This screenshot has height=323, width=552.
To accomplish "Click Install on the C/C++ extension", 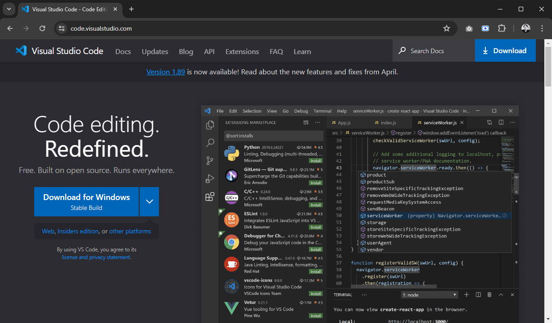I will pos(316,205).
